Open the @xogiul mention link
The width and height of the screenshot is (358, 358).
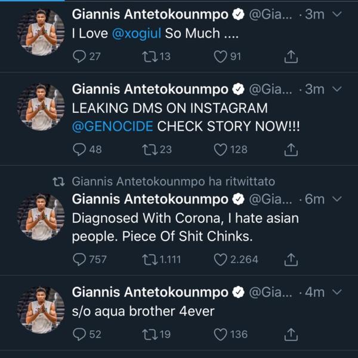(x=135, y=35)
